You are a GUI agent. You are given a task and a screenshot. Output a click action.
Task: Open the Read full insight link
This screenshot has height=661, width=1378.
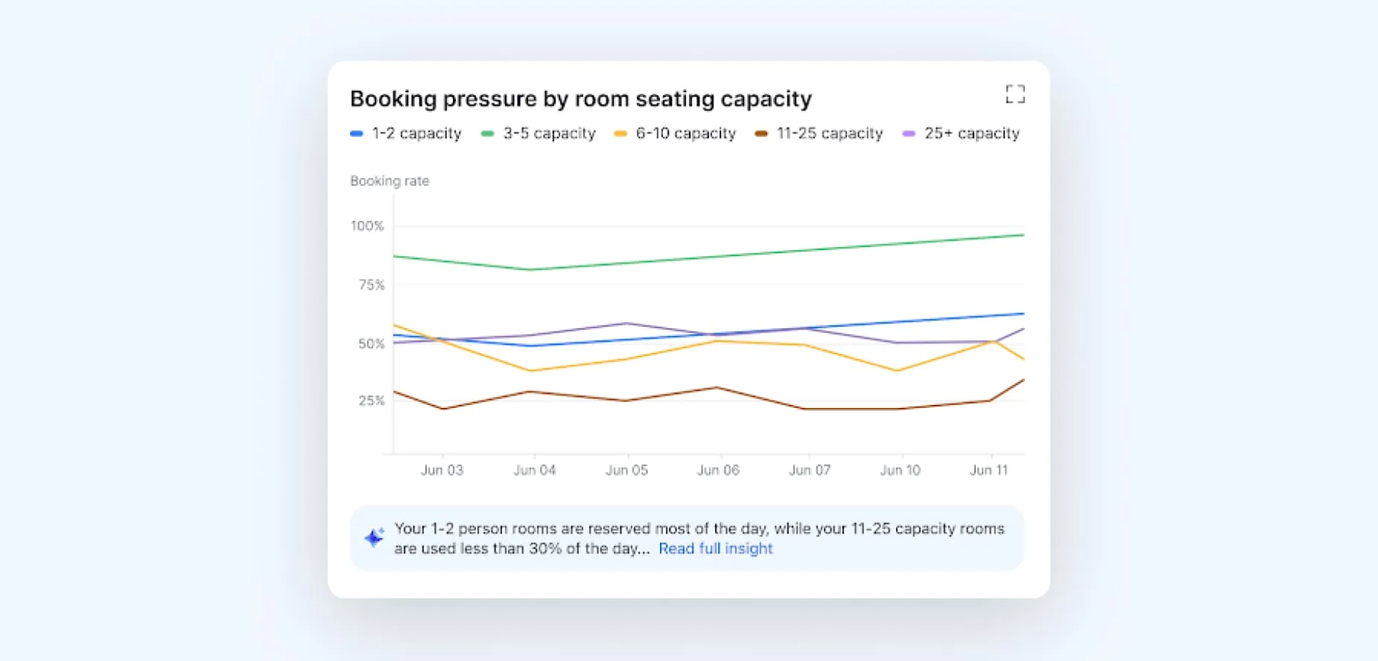(715, 549)
